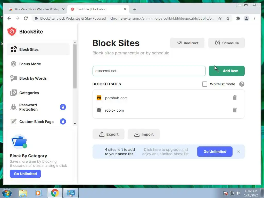The width and height of the screenshot is (264, 198).
Task: Close the blocksite.co tab
Action: [x=125, y=10]
